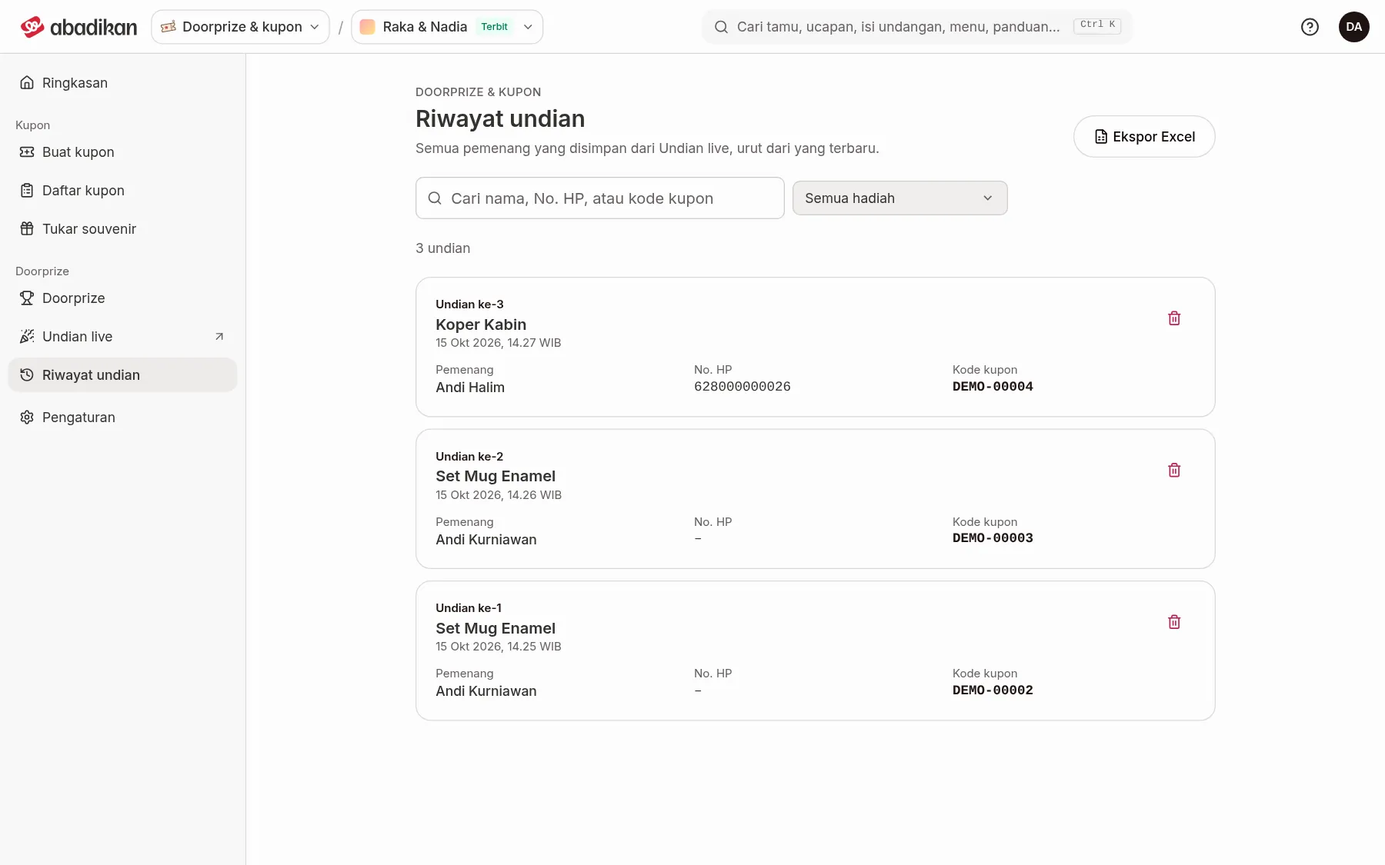Select Riwayat undian sidebar item
The height and width of the screenshot is (865, 1385).
tap(122, 375)
